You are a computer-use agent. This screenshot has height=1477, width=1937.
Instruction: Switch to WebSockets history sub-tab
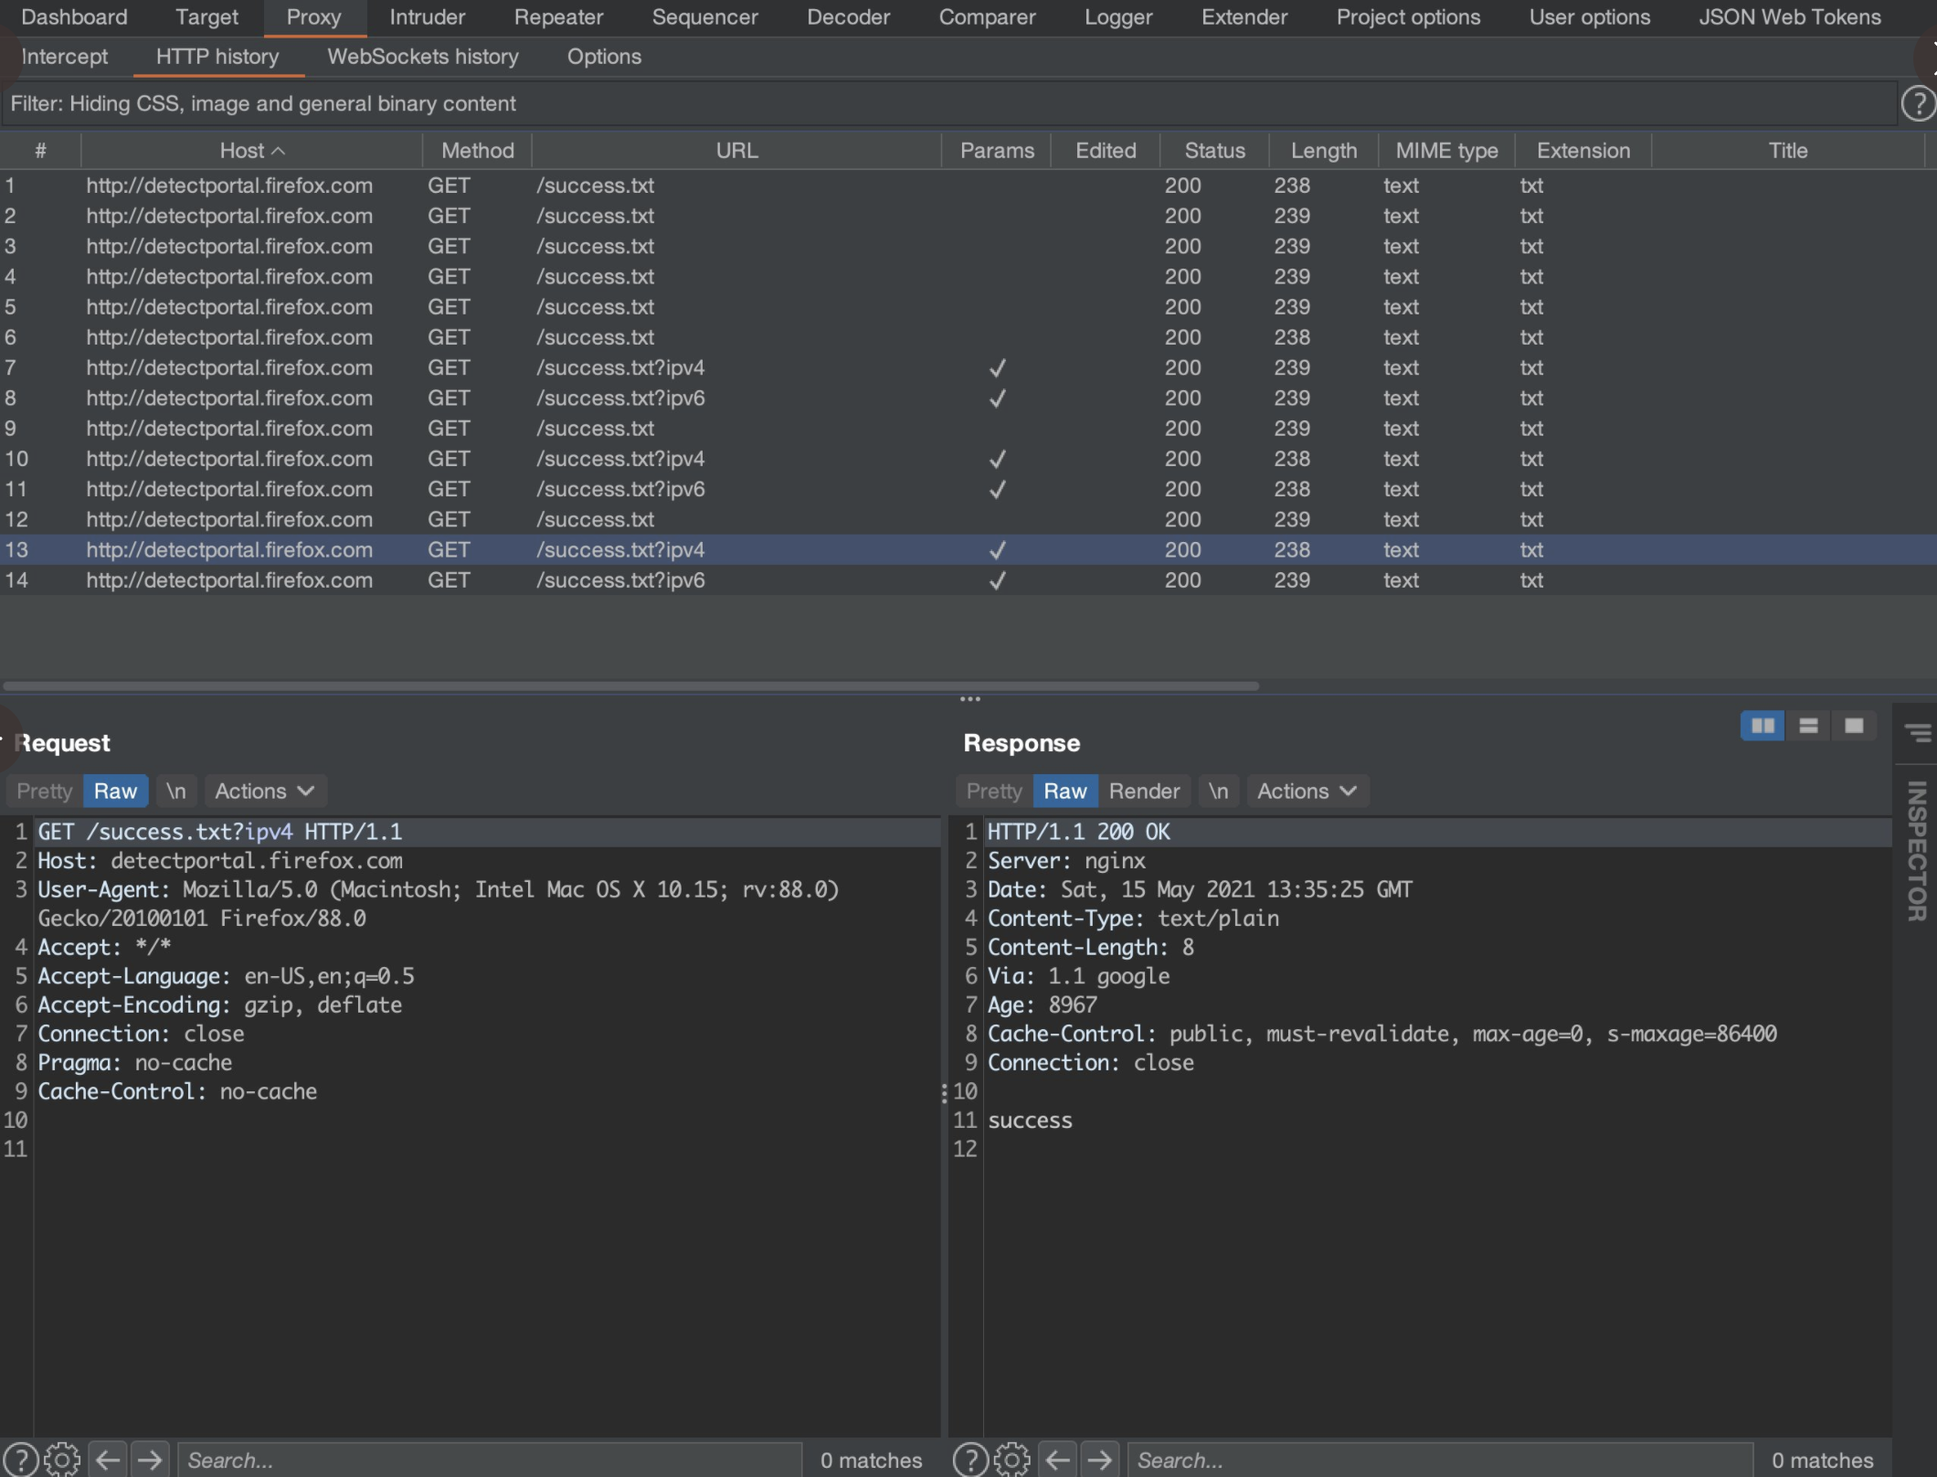pyautogui.click(x=422, y=57)
